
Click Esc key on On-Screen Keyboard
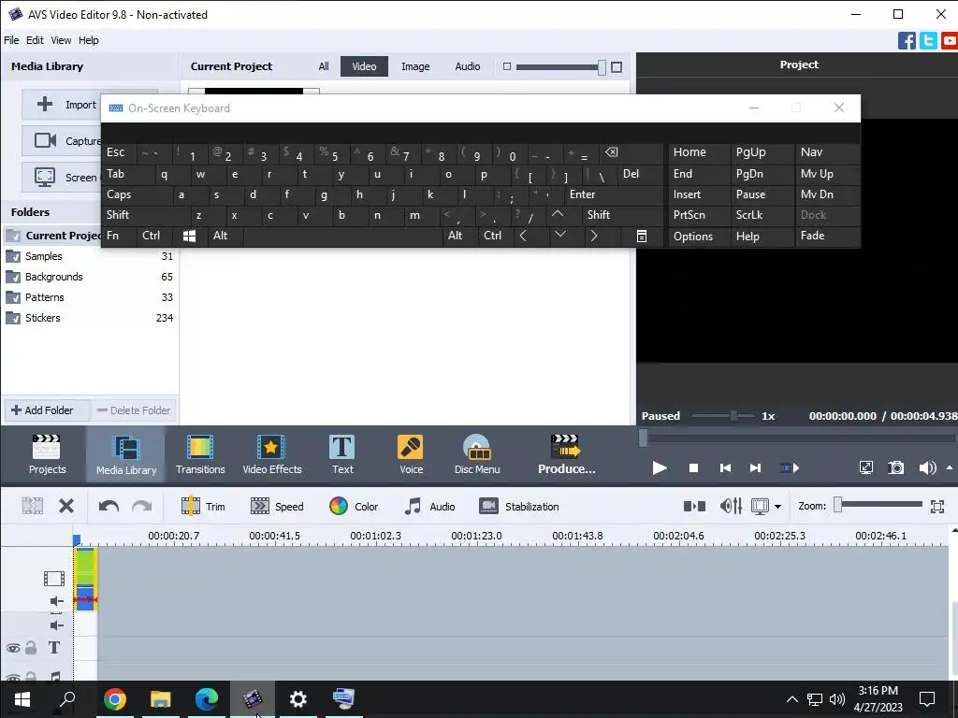click(119, 152)
